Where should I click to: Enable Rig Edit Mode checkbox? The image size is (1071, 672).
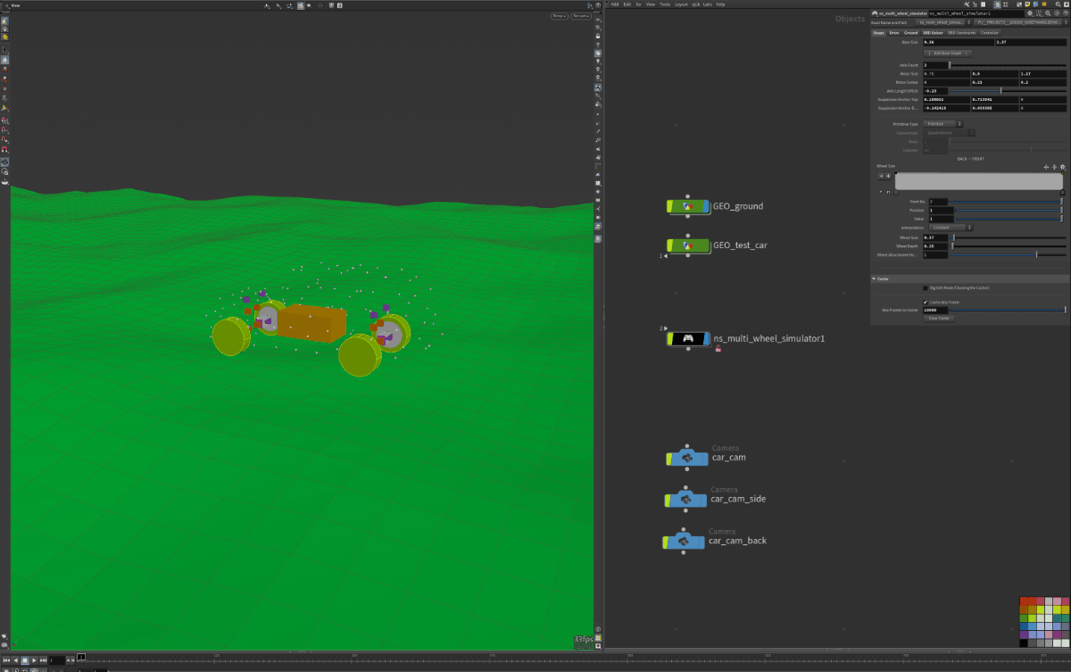pyautogui.click(x=926, y=288)
